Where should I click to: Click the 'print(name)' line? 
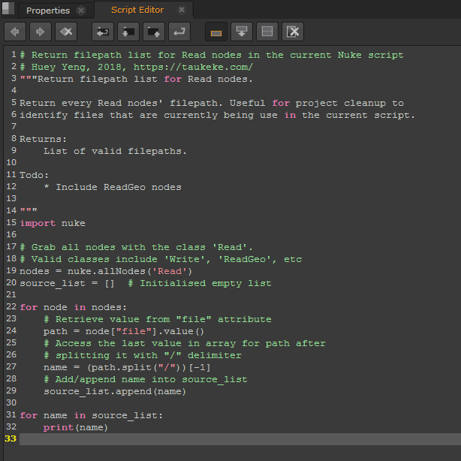(x=76, y=427)
